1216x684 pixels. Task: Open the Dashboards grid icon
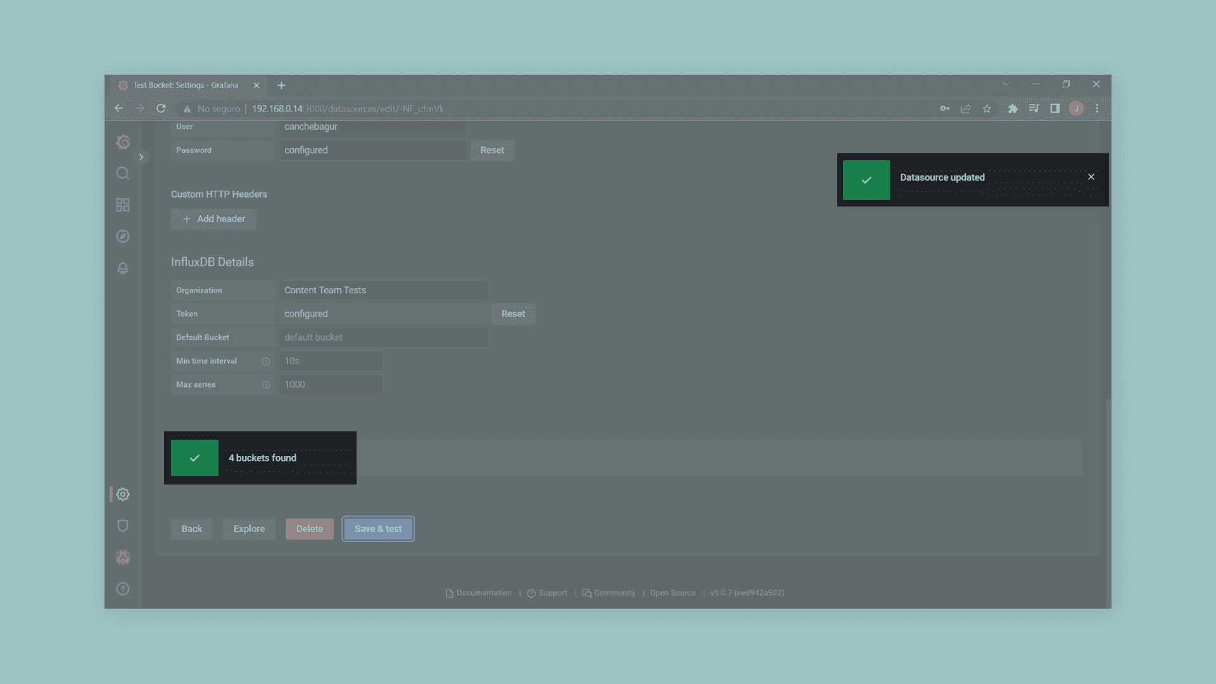123,205
